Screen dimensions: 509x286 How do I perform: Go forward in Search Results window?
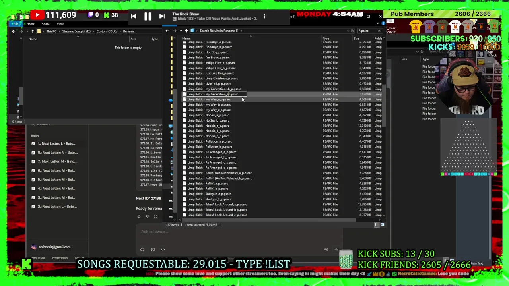coord(175,31)
